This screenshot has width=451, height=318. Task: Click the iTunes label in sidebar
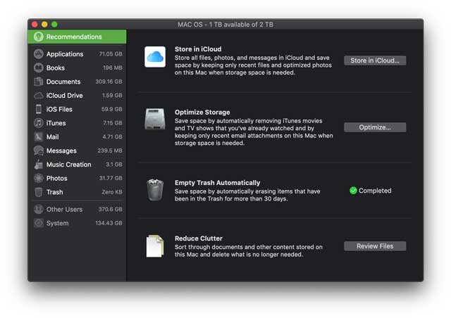click(x=56, y=123)
